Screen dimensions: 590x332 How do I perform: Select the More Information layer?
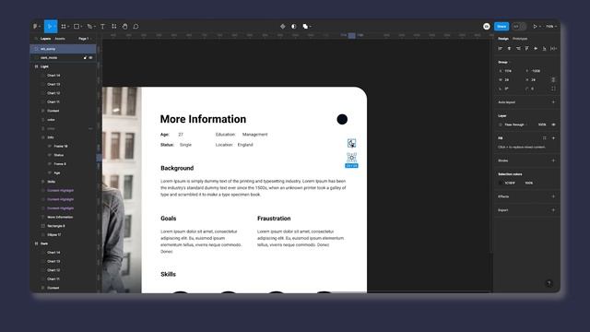pos(60,218)
